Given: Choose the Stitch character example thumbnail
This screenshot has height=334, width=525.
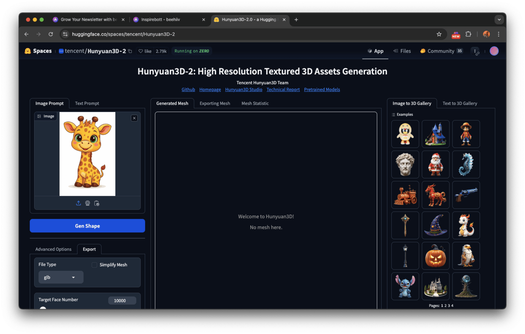Looking at the screenshot, I should coord(405,286).
